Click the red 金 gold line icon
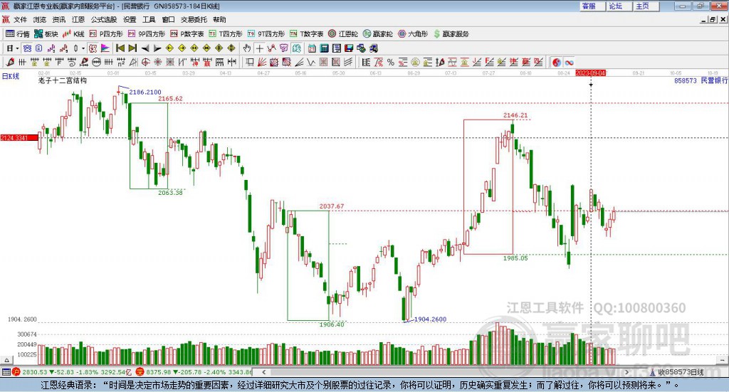 (x=466, y=62)
